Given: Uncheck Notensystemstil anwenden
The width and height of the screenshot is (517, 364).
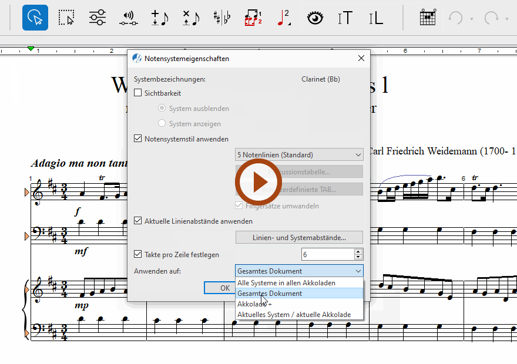Looking at the screenshot, I should click(138, 139).
